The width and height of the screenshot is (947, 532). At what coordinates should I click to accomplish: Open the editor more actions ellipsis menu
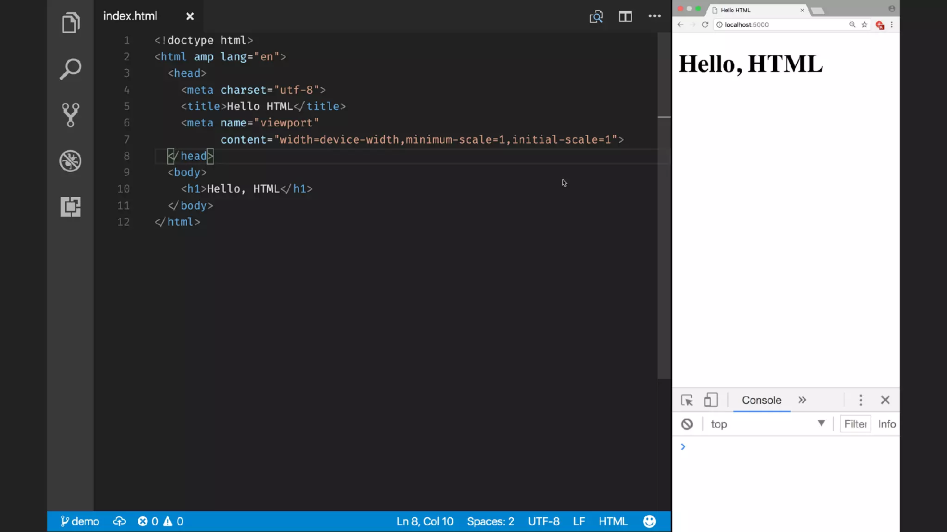tap(654, 16)
